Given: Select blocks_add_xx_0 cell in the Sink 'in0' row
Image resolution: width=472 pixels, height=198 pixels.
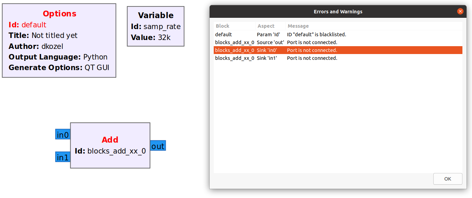Looking at the screenshot, I should 235,50.
